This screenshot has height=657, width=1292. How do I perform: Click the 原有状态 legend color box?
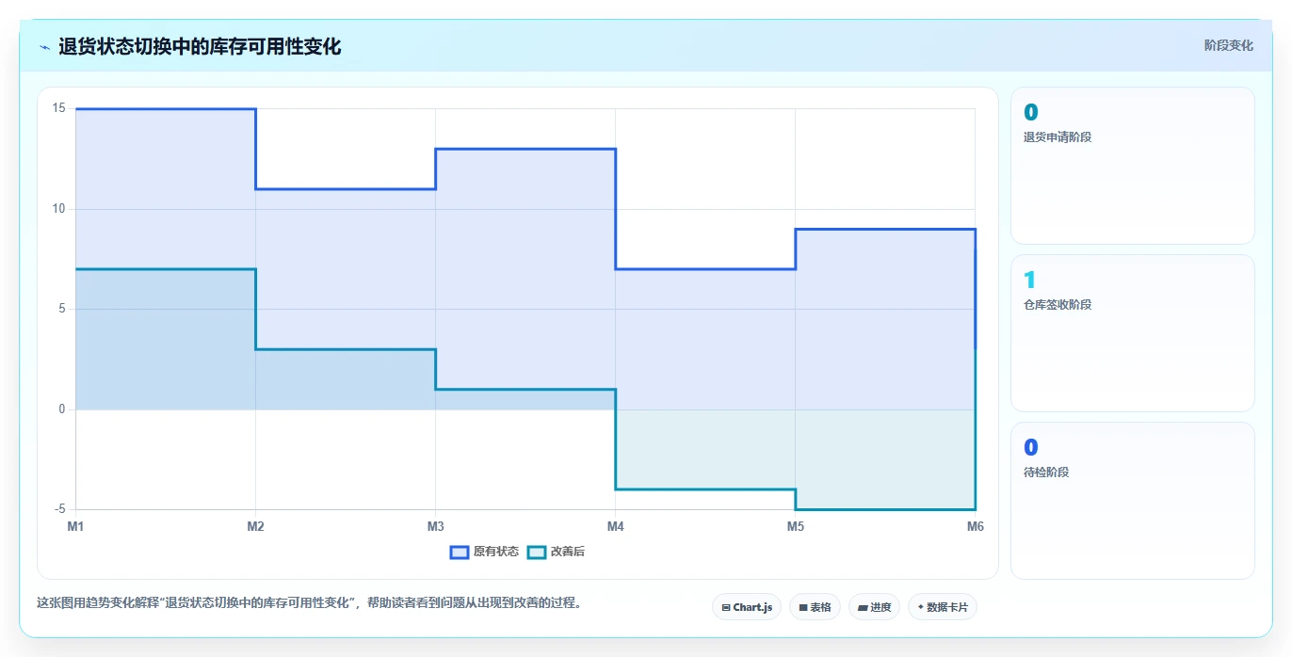click(x=460, y=552)
